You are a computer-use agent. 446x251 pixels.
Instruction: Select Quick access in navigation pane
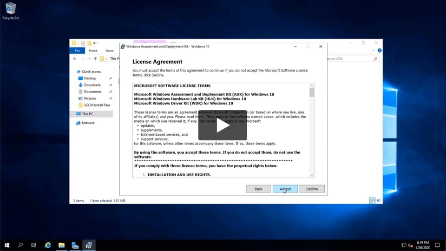coord(91,72)
